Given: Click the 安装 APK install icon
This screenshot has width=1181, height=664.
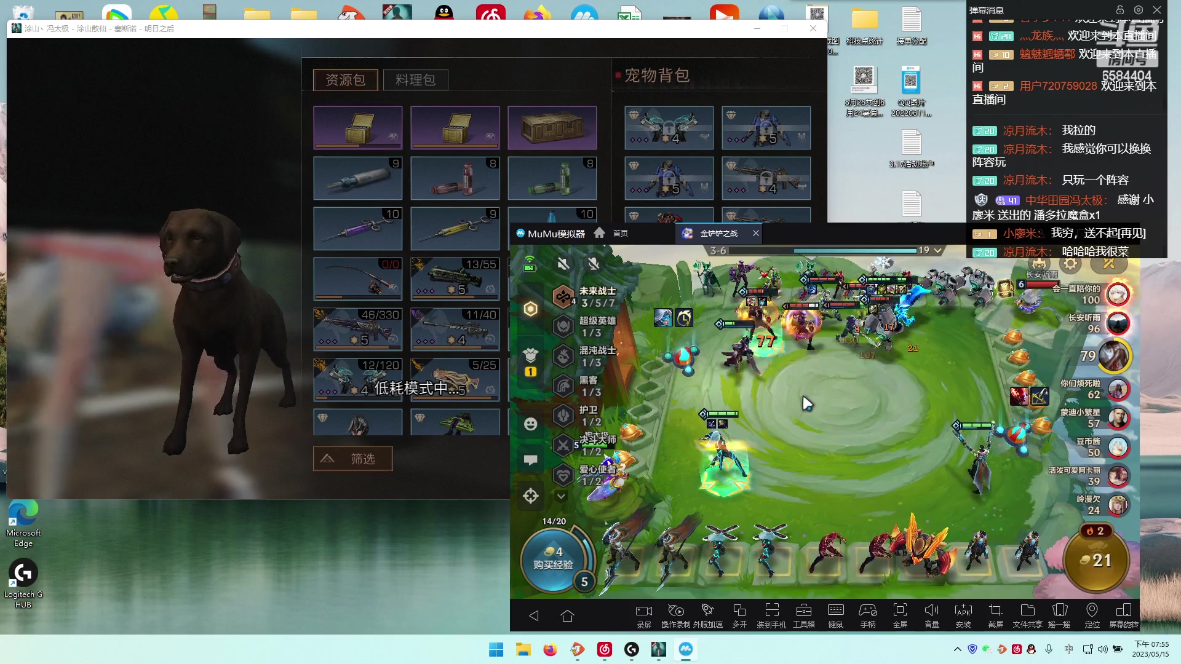Looking at the screenshot, I should 963,611.
